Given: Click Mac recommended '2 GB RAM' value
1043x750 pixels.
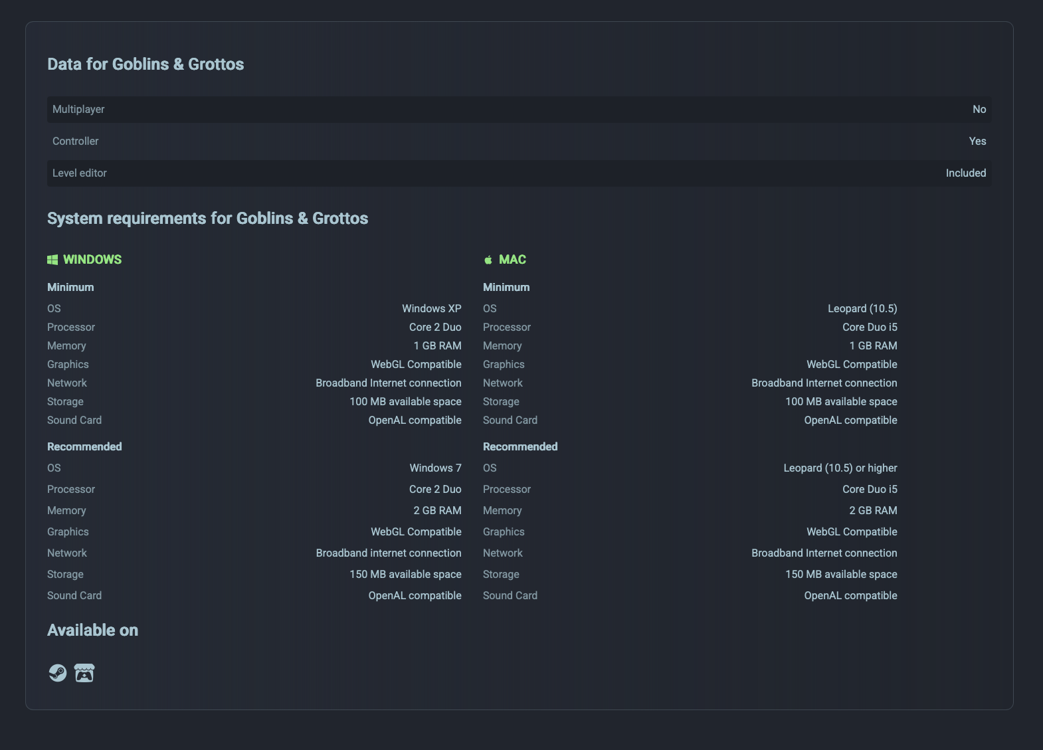Looking at the screenshot, I should pos(873,510).
